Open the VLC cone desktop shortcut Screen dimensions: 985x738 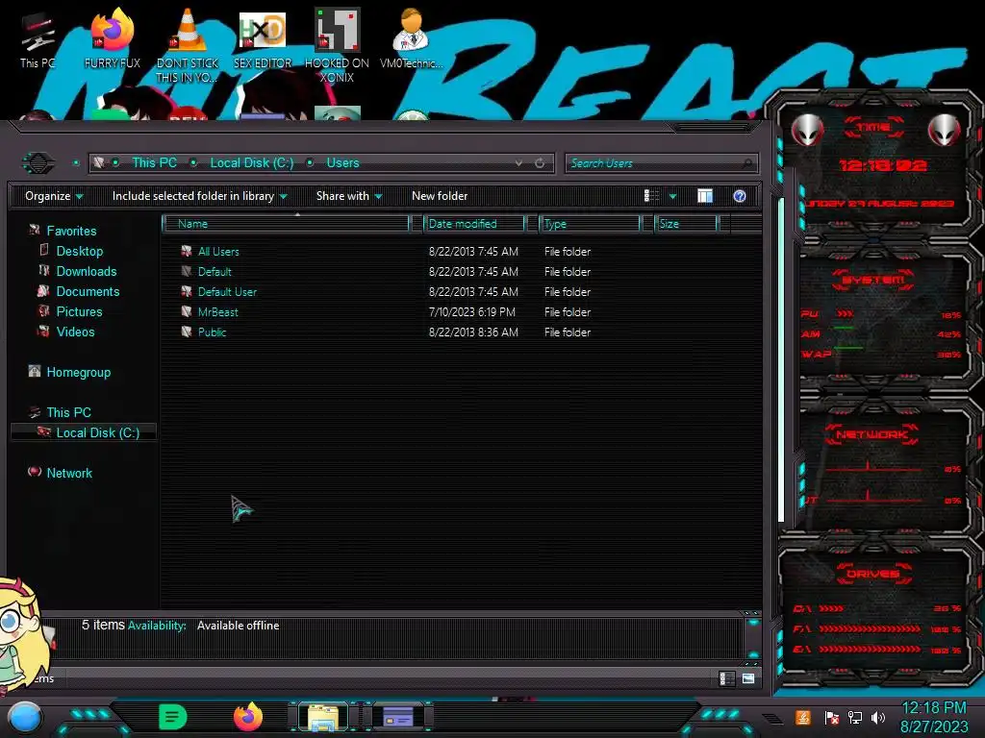(188, 45)
